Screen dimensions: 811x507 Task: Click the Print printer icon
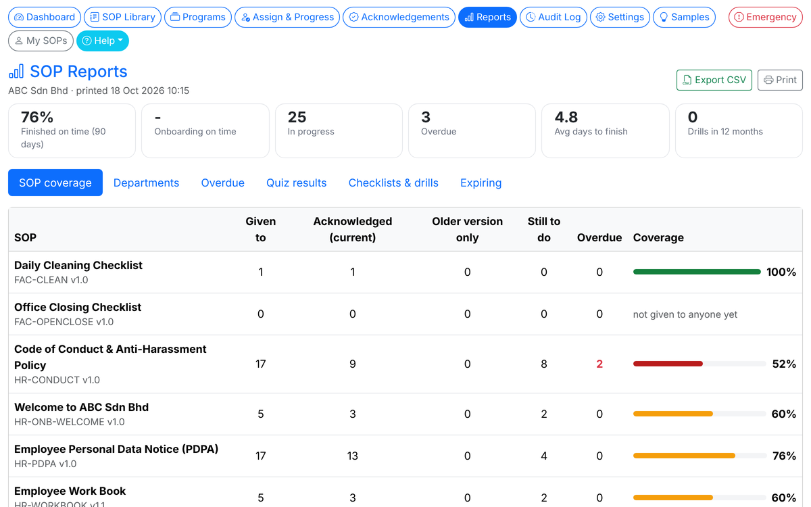[768, 80]
